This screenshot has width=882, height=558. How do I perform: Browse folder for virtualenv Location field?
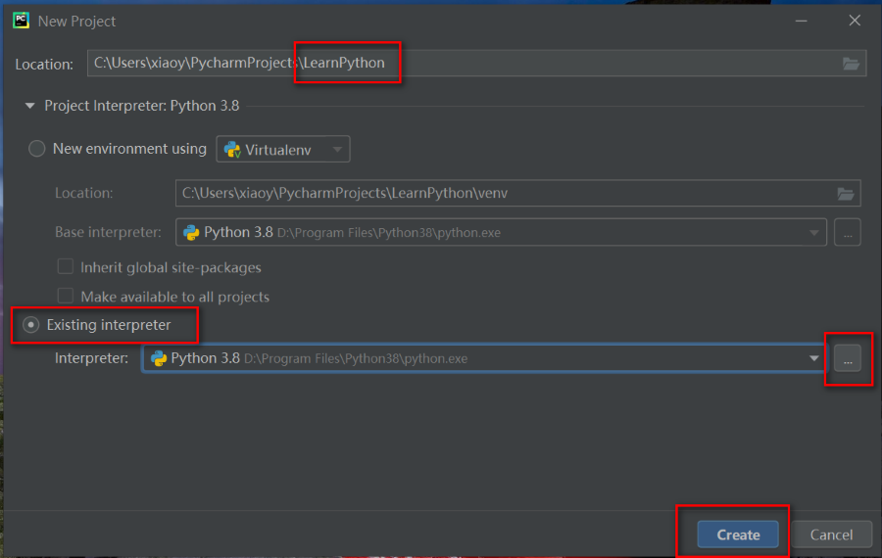846,194
